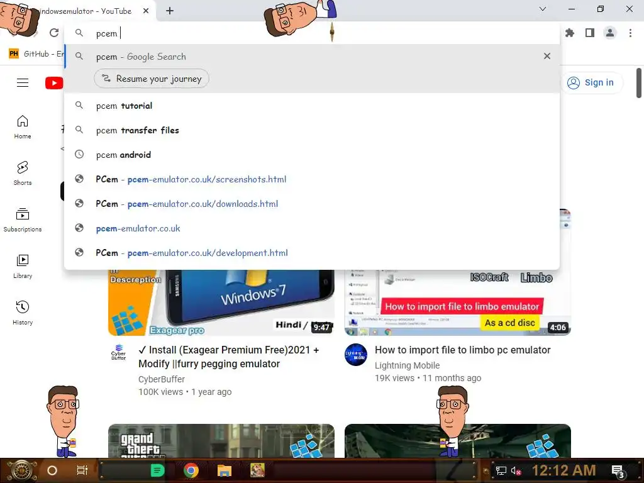Screen dimensions: 644x483
Task: Open YouTube Subscriptions
Action: point(23,220)
